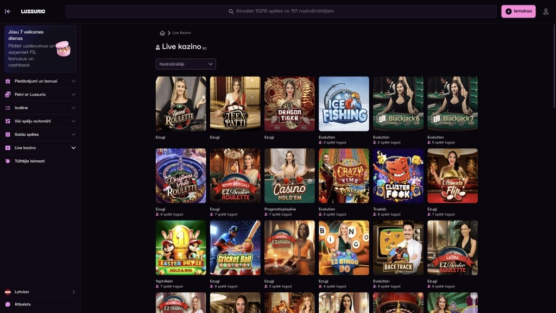Open the Blackjack 6 game thumbnail
556x313 pixels.
pyautogui.click(x=398, y=104)
